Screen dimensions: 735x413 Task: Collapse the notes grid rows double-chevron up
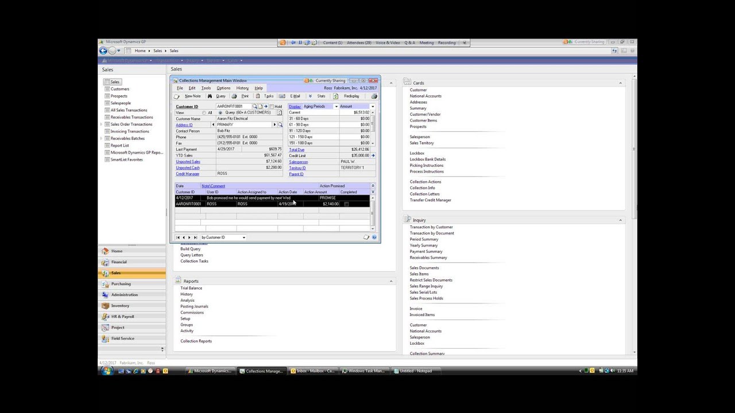tap(373, 186)
